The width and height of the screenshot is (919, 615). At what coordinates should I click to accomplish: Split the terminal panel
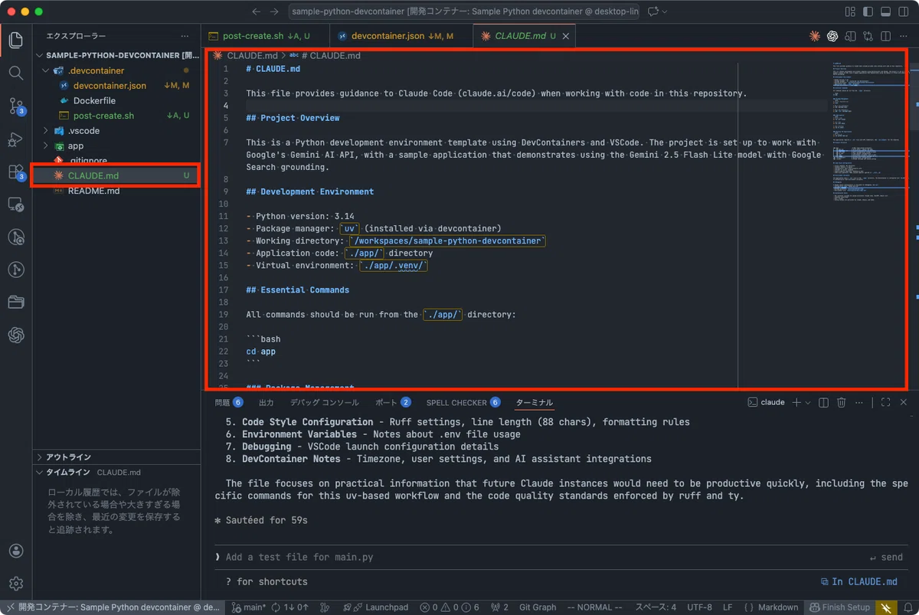[x=823, y=402]
